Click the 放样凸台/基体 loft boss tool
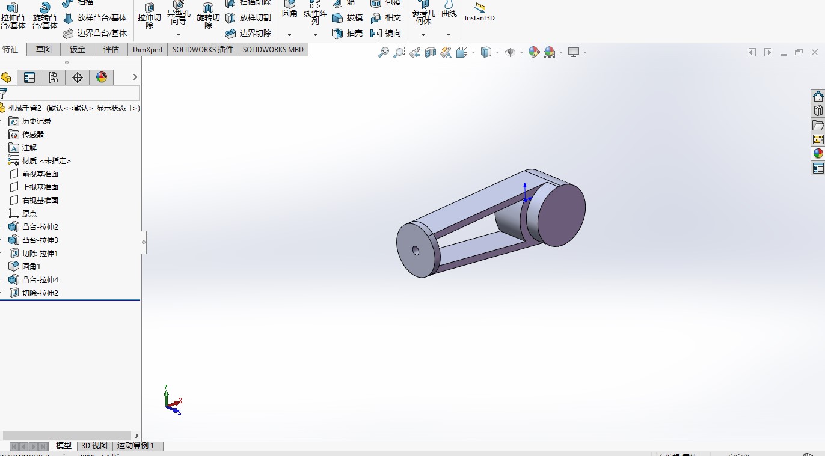The image size is (825, 456). point(95,18)
